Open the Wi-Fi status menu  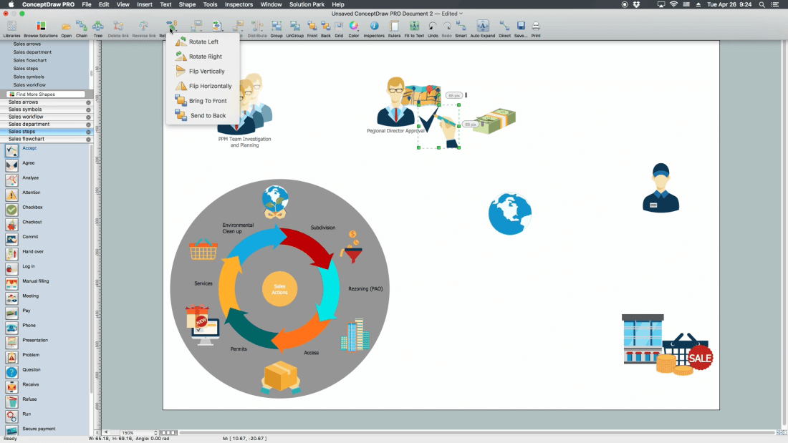click(673, 4)
